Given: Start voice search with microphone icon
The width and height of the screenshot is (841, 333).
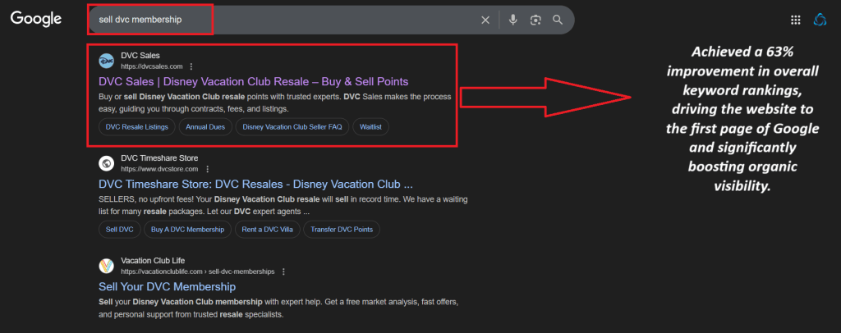Looking at the screenshot, I should (512, 20).
